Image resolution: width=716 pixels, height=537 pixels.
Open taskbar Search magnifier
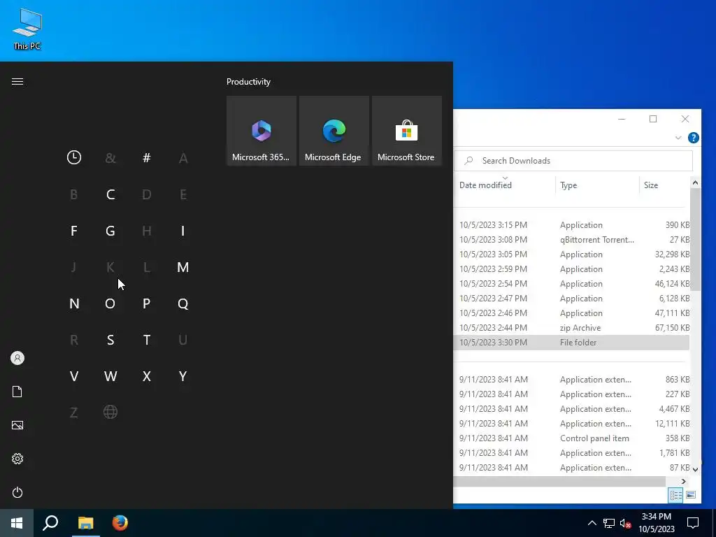tap(50, 523)
